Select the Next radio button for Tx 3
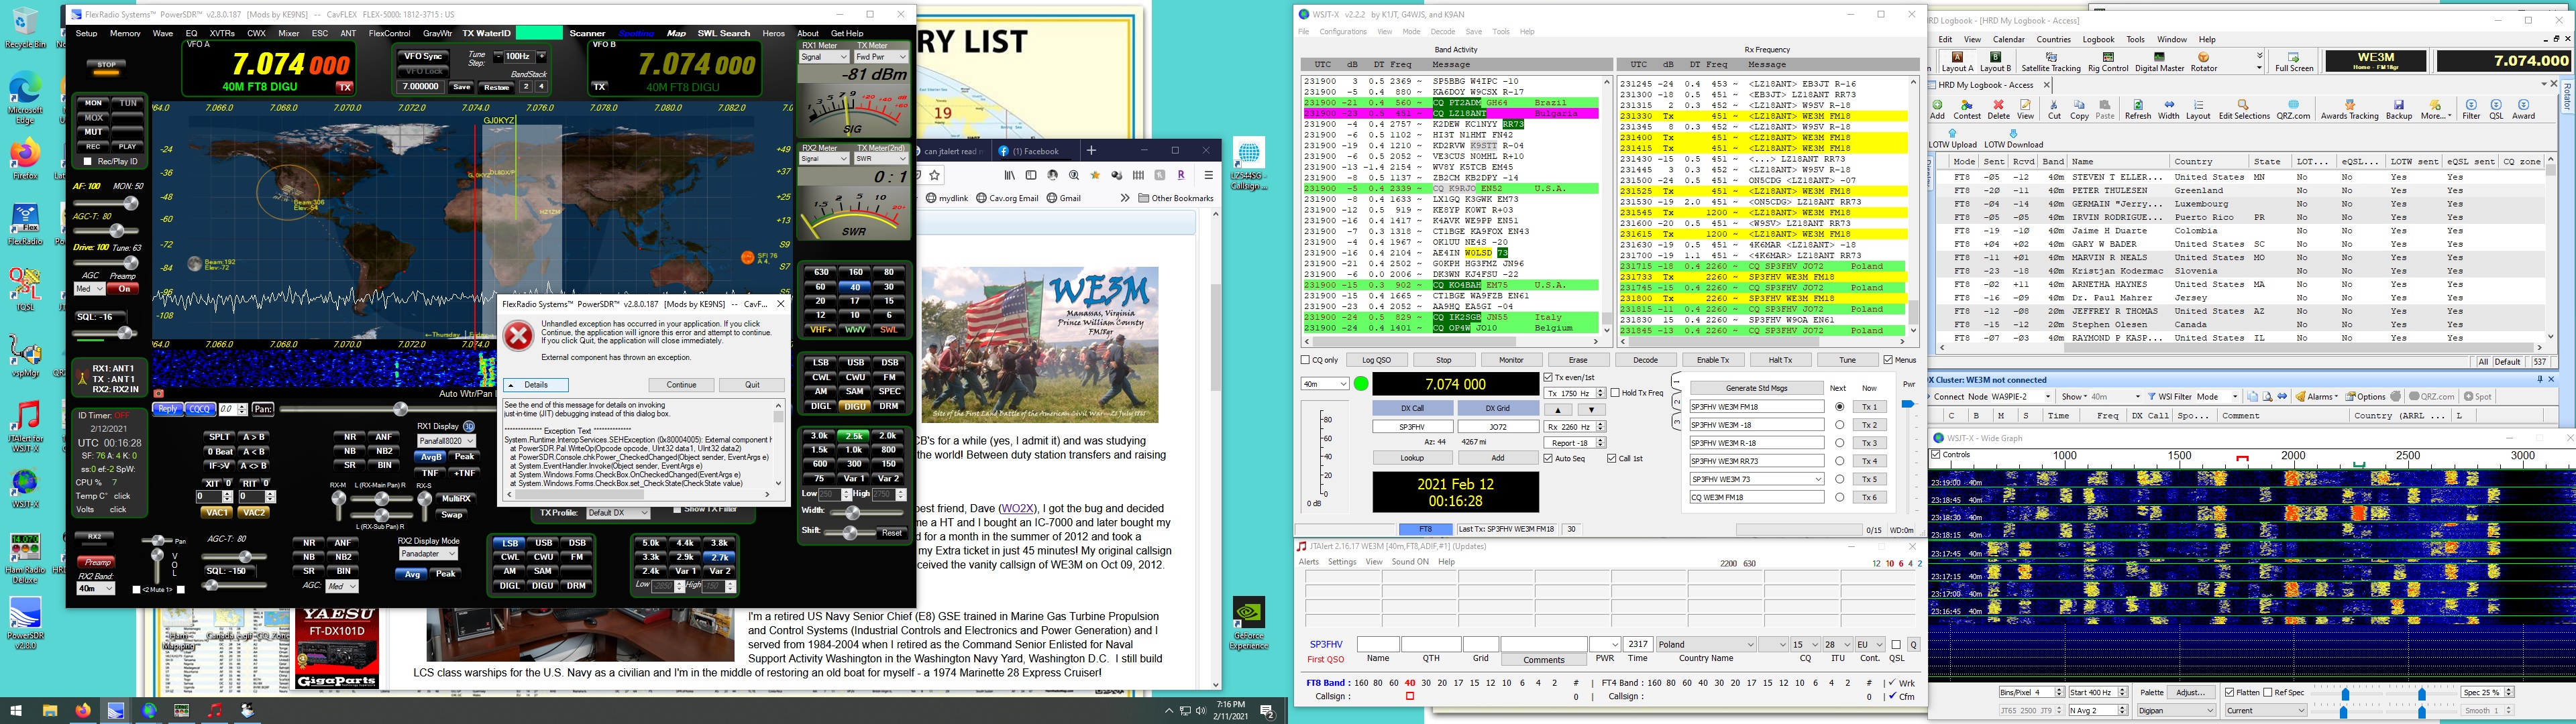Screen dimensions: 2576x724 point(1839,443)
